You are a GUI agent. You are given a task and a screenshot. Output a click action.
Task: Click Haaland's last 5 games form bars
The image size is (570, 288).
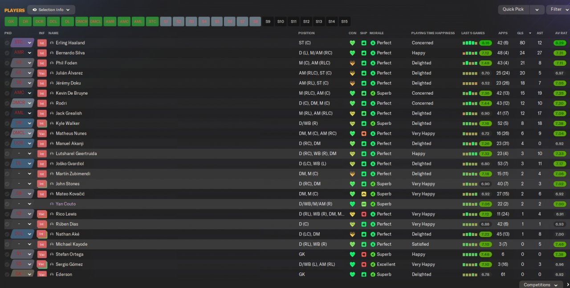[x=470, y=43]
